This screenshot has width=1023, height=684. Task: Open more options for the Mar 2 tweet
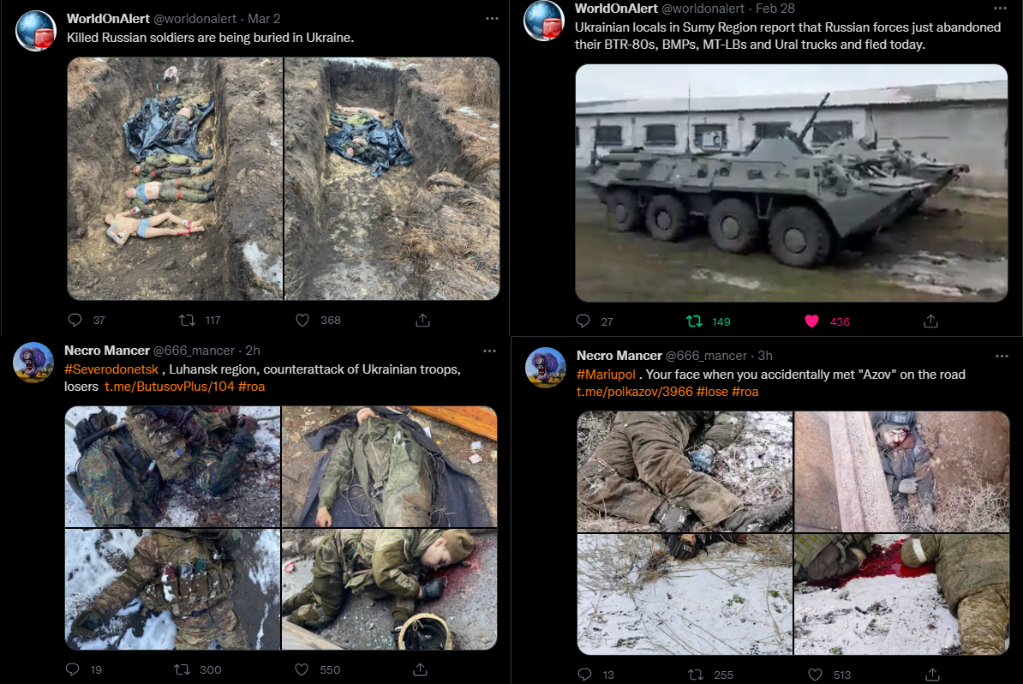(492, 18)
